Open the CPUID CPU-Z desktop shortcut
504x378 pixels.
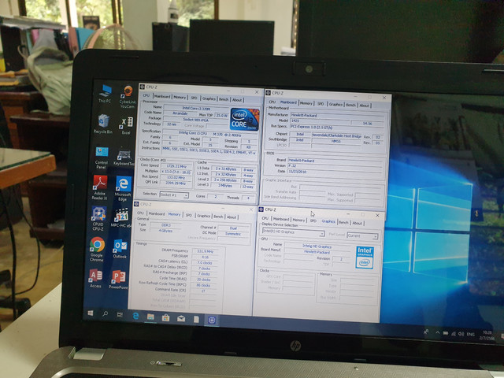(x=98, y=219)
